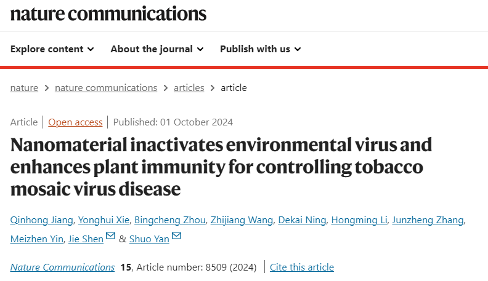Select author Yonghui Xie
This screenshot has width=488, height=281.
(x=104, y=220)
